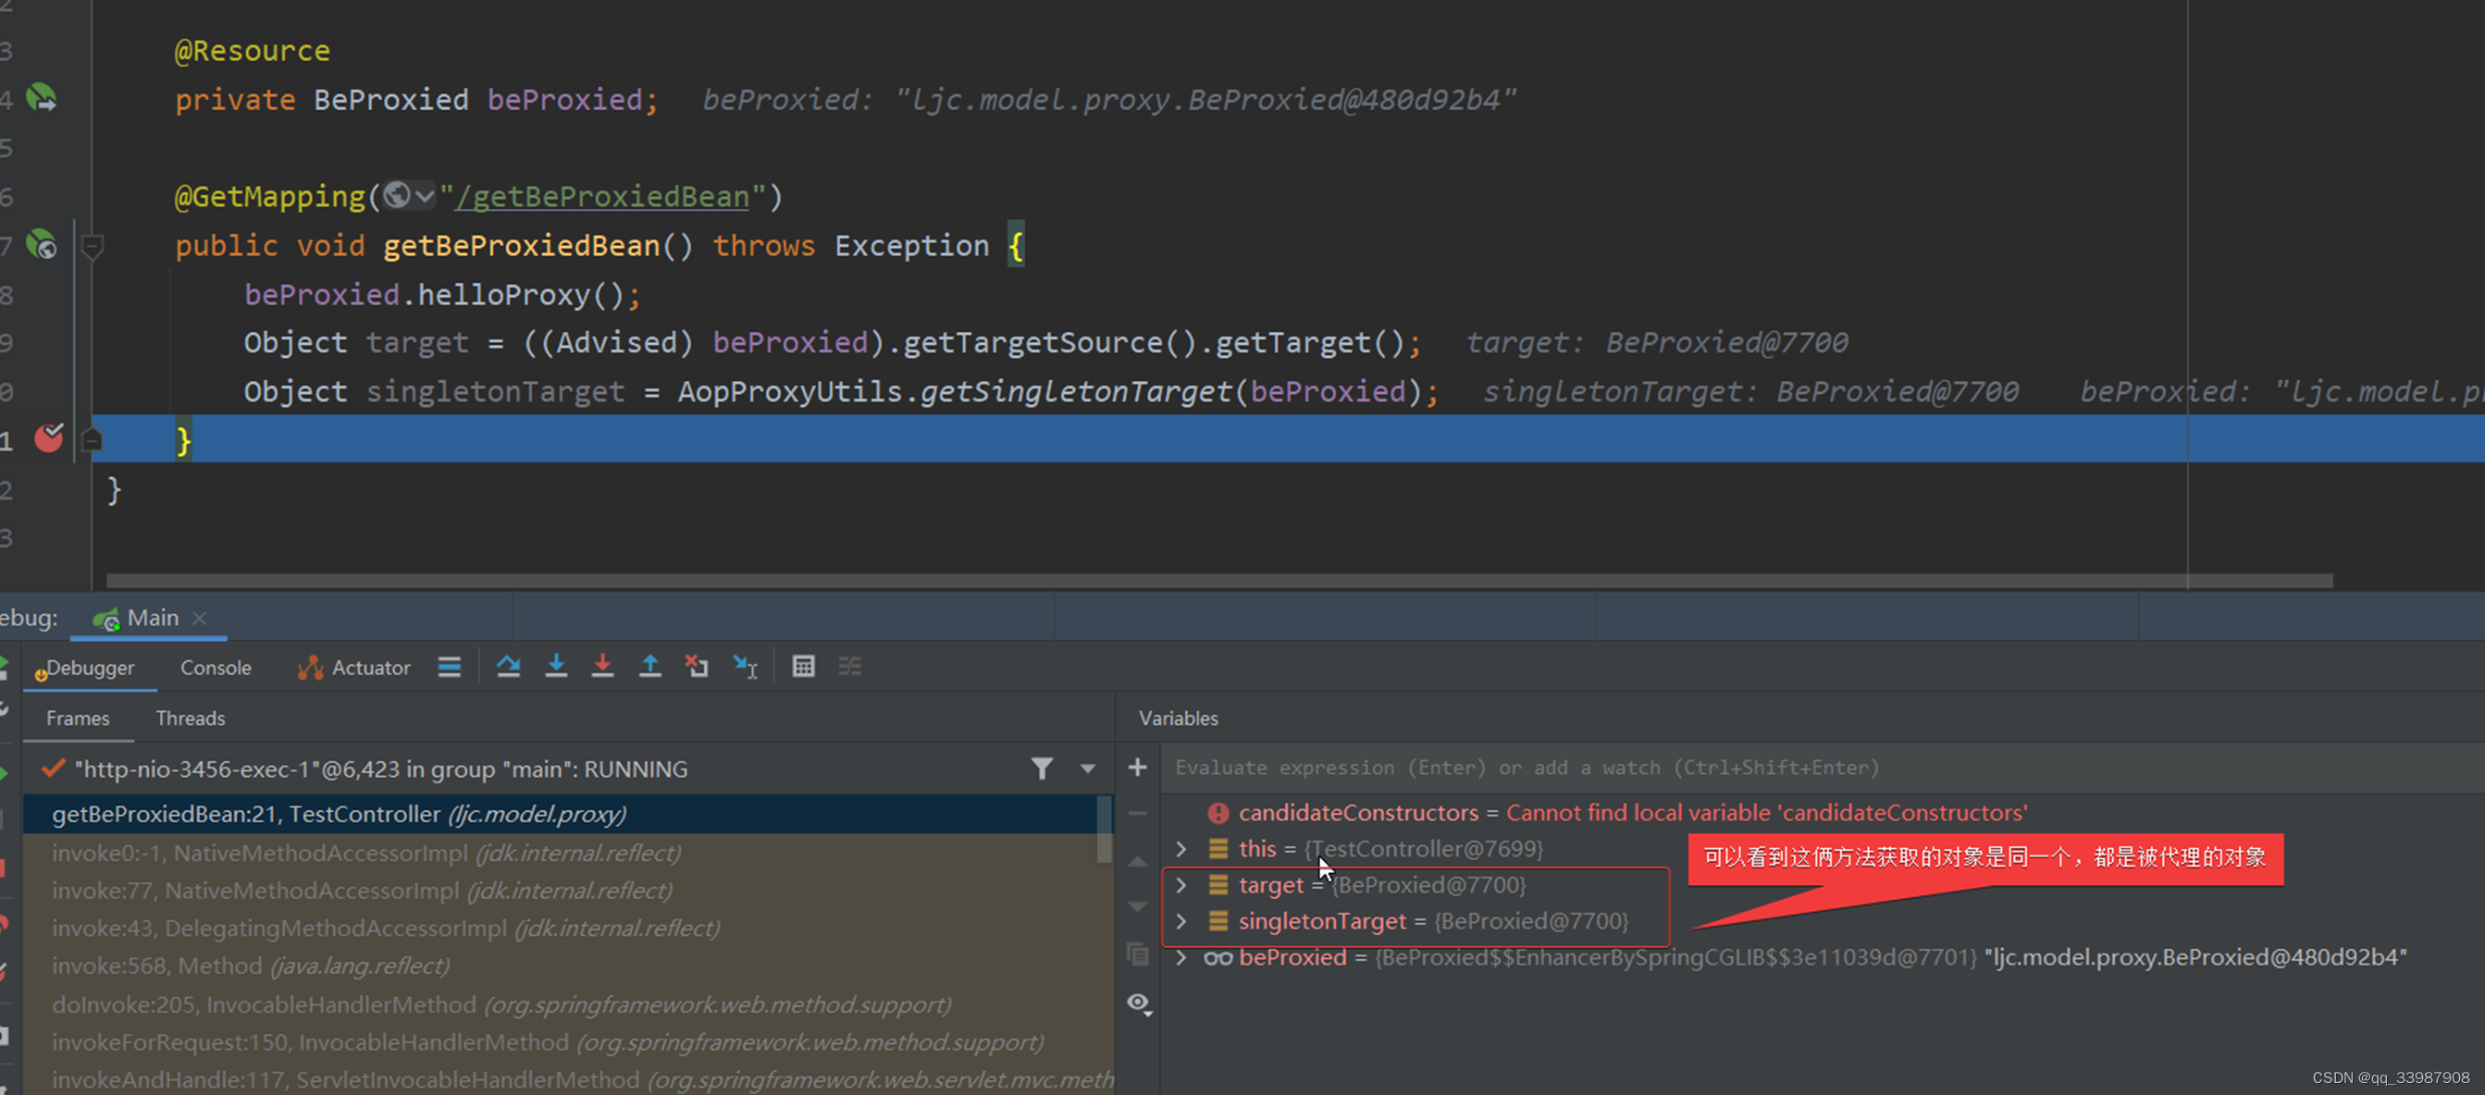The width and height of the screenshot is (2485, 1095).
Task: Expand the 'this' variable node
Action: click(x=1181, y=848)
